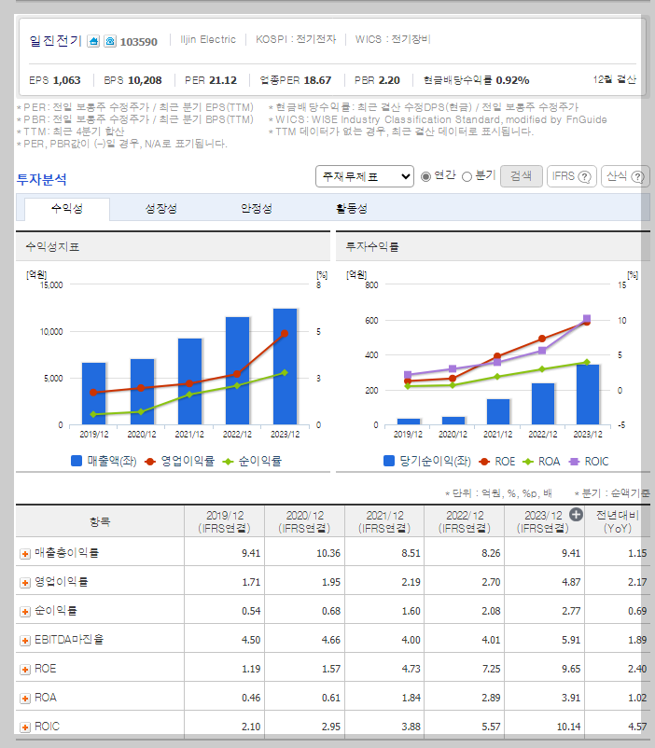Toggle the 매출액(좌) legend swatch

coord(77,461)
